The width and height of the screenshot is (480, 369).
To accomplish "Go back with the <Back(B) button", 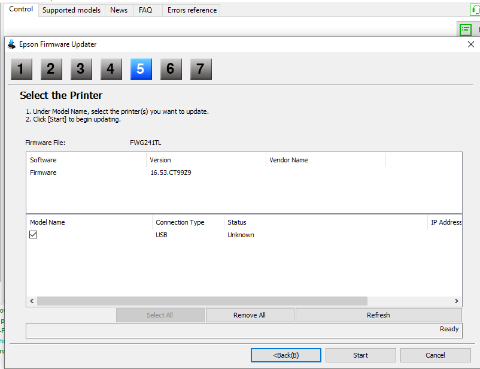I will [x=286, y=355].
